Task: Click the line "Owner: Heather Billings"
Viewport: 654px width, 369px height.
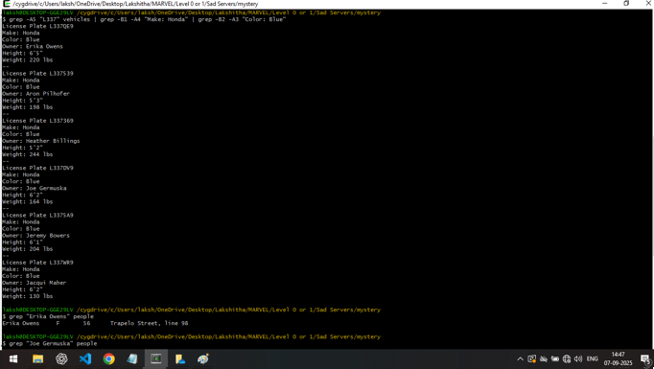Action: 41,141
